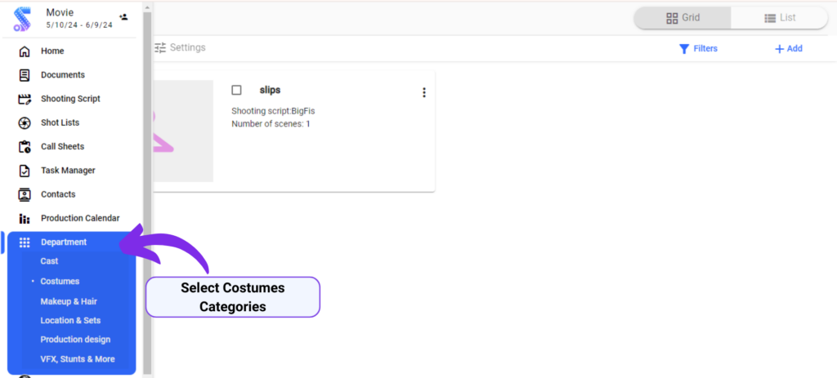Switch to List view
This screenshot has width=837, height=378.
pos(780,18)
